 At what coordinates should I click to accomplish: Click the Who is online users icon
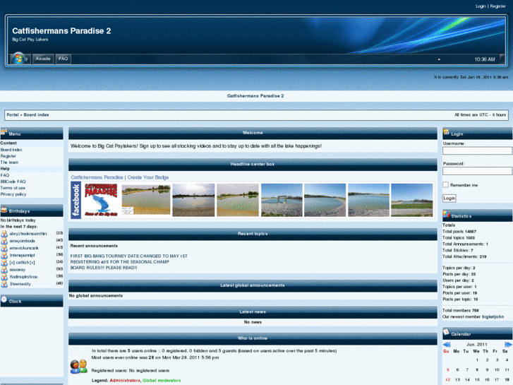(79, 367)
